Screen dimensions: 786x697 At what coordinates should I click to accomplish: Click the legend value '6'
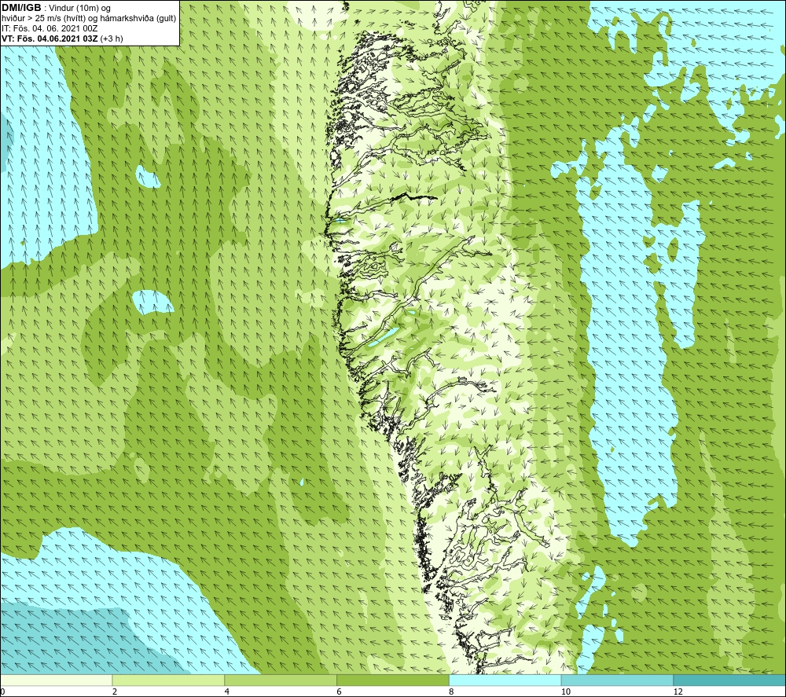340,692
